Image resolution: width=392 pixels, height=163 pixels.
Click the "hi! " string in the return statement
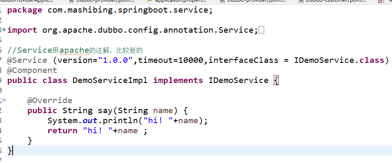click(98, 130)
